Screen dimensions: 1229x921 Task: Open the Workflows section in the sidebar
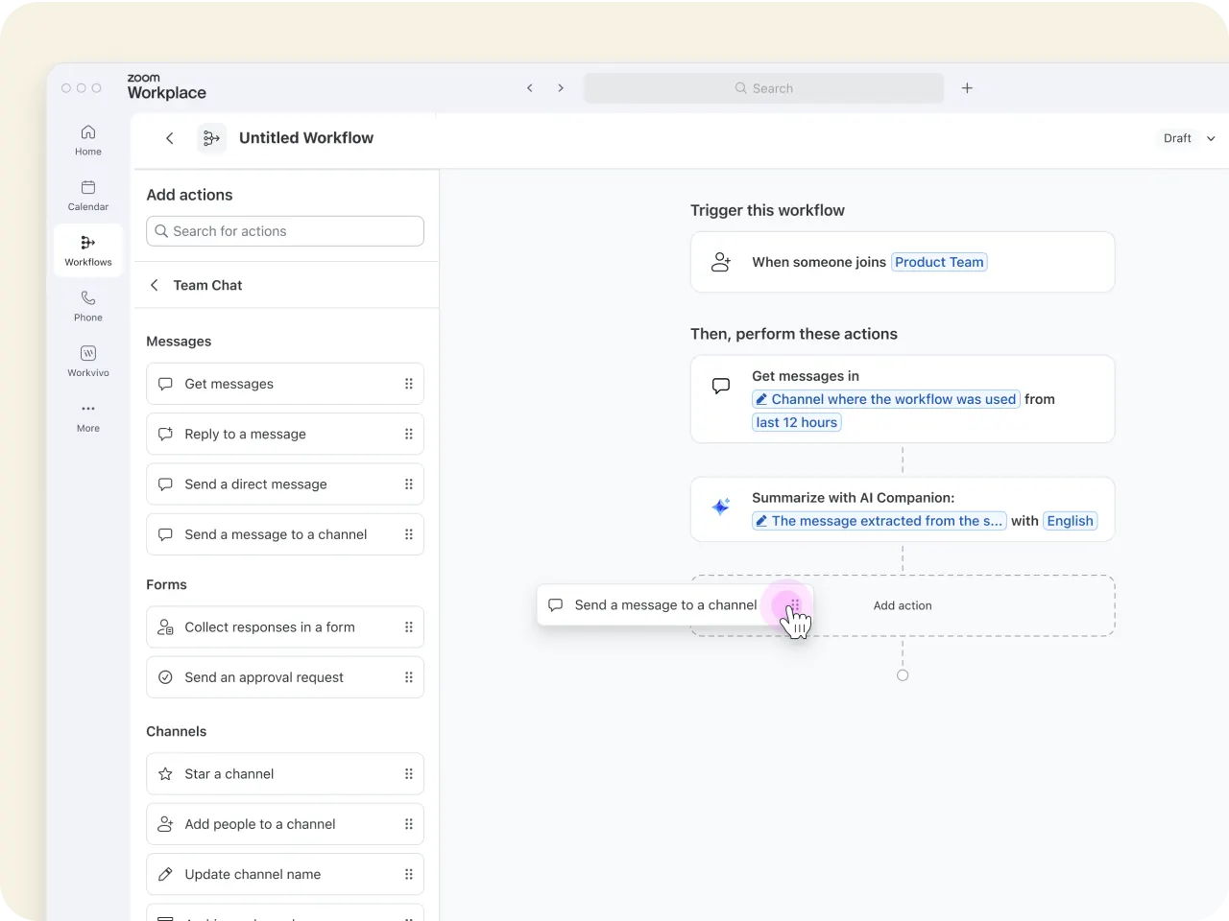pos(87,249)
